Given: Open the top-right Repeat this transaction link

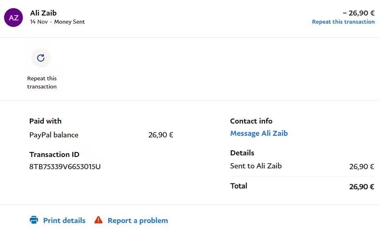Looking at the screenshot, I should (x=343, y=22).
